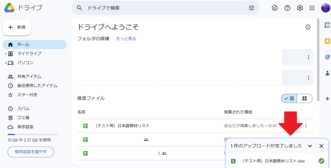Image resolution: width=331 pixels, height=168 pixels.
Task: Open more options for first folder suggestion
Action: click(308, 57)
